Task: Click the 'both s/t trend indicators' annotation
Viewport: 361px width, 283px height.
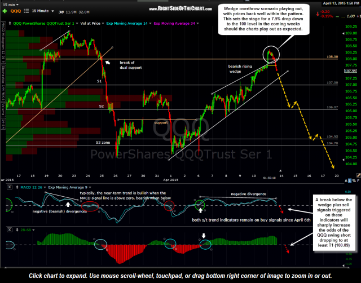Action: tap(251, 220)
